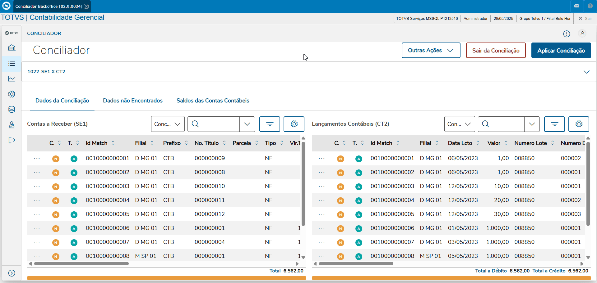
Task: Click the user profile icon in header
Action: [582, 33]
